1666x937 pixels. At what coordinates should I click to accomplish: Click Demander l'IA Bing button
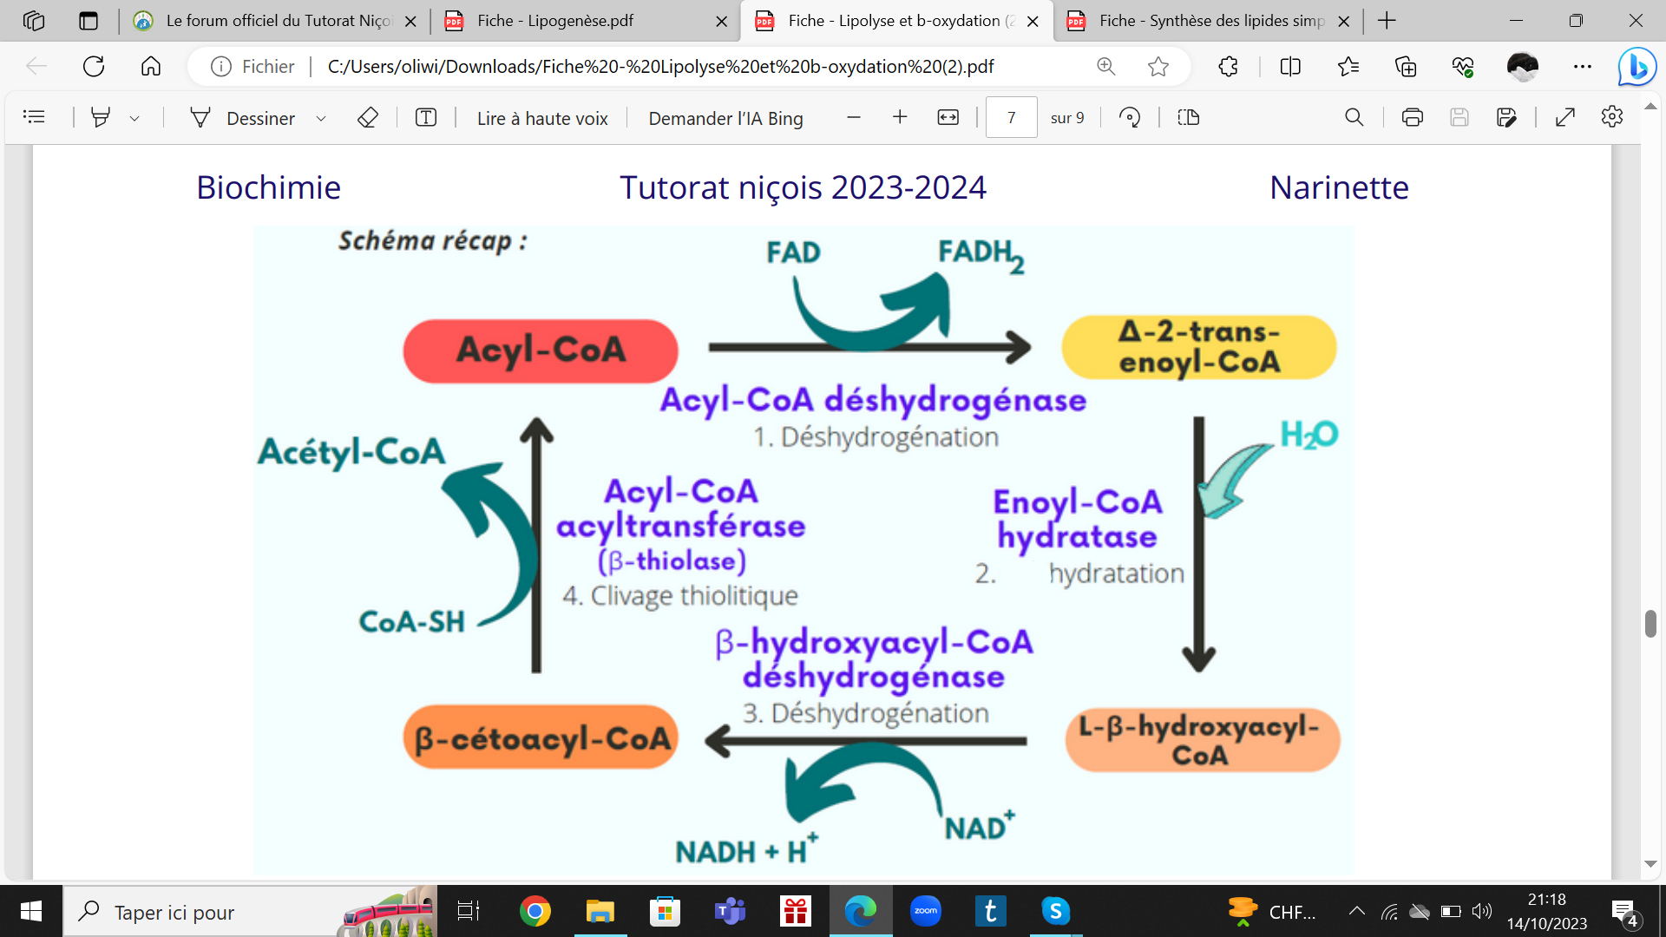tap(725, 118)
